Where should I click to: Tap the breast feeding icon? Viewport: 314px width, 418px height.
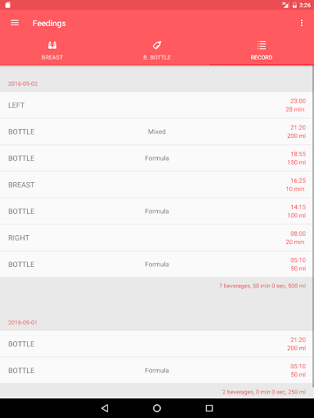pos(52,45)
